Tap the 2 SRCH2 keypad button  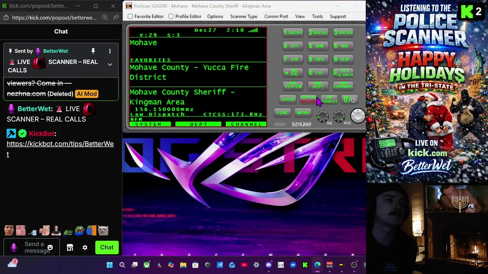(x=318, y=33)
